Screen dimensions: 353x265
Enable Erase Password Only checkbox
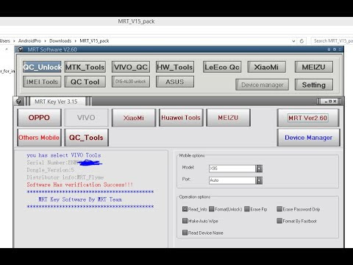click(279, 209)
